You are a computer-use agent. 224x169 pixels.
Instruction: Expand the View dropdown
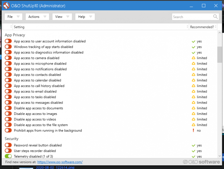[62, 17]
